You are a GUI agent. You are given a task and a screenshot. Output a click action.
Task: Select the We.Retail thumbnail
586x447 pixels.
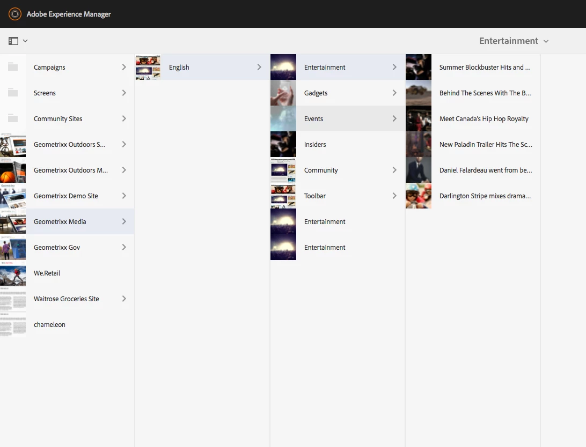[x=13, y=273]
